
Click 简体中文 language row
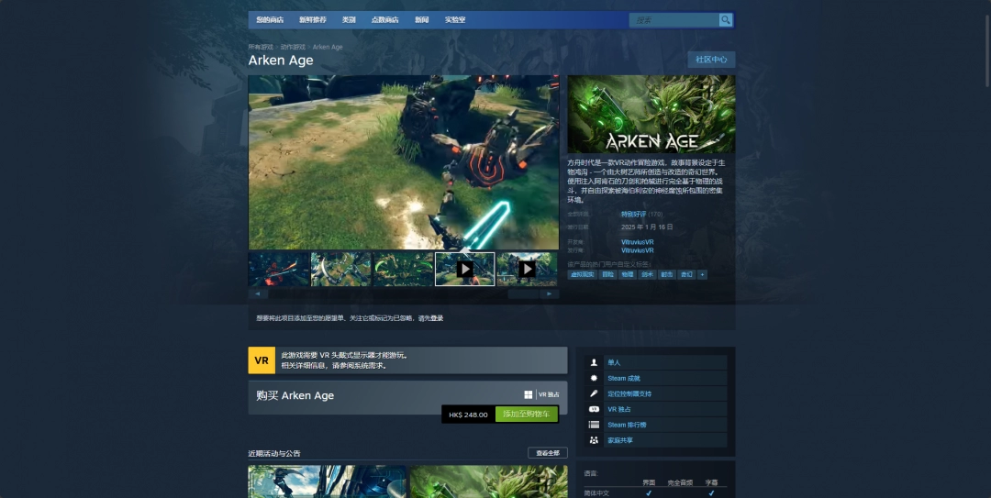pos(655,492)
